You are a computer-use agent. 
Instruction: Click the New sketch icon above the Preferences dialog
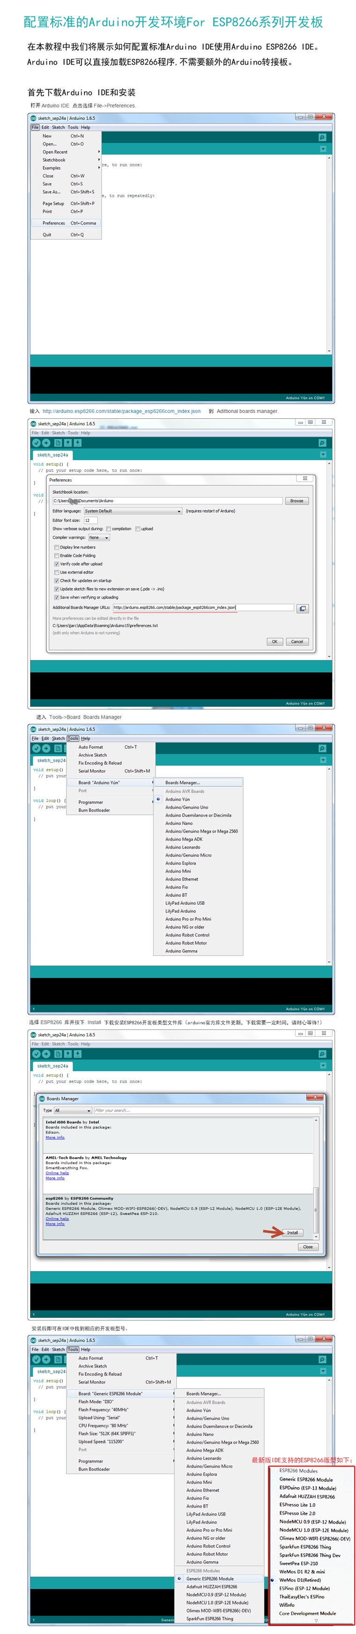tap(58, 443)
